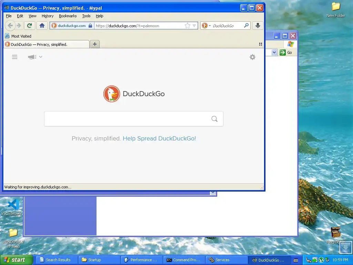Screen dimensions: 353x265
Task: Open the search engine selector dropdown
Action: pos(206,26)
